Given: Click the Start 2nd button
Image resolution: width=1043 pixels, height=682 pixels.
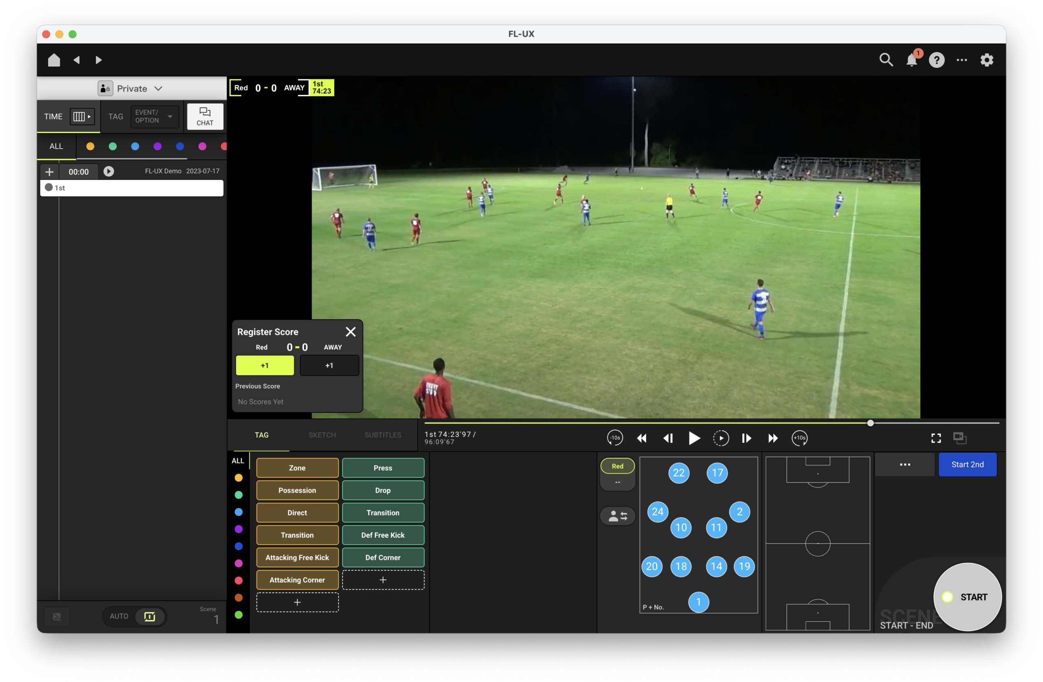Looking at the screenshot, I should point(967,464).
